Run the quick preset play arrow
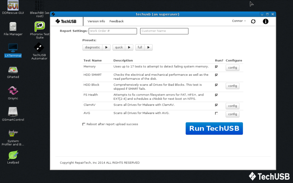 point(129,48)
